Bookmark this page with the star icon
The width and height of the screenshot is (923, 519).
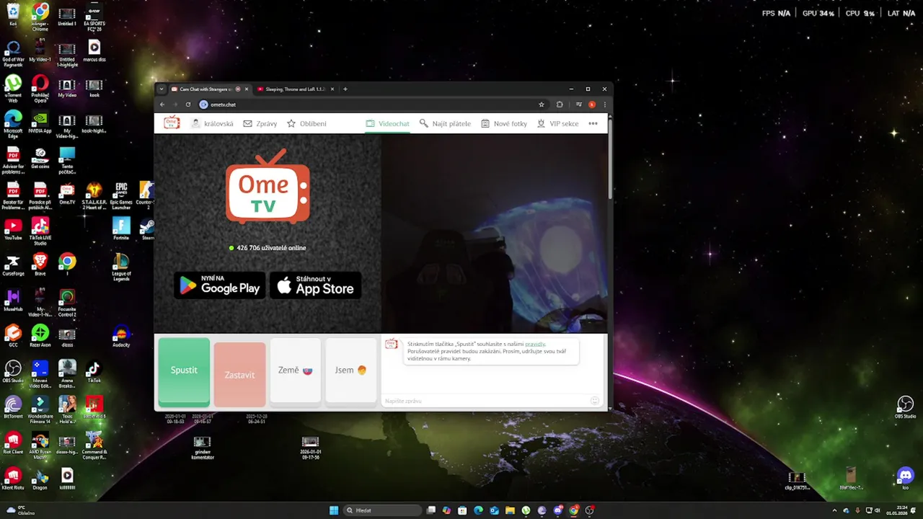pos(542,105)
